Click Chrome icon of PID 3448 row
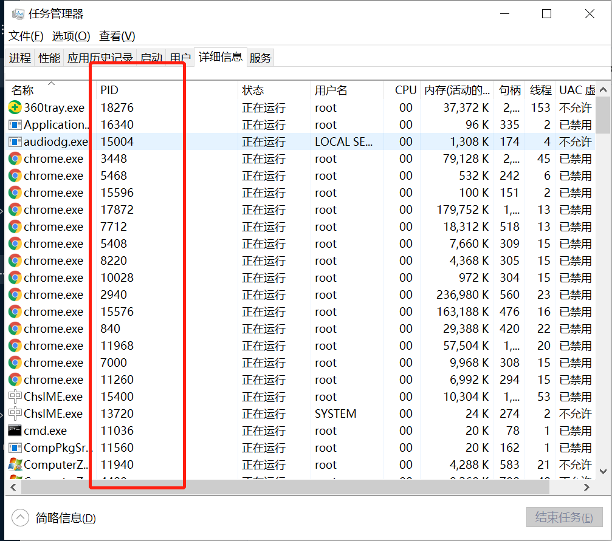 pyautogui.click(x=15, y=158)
